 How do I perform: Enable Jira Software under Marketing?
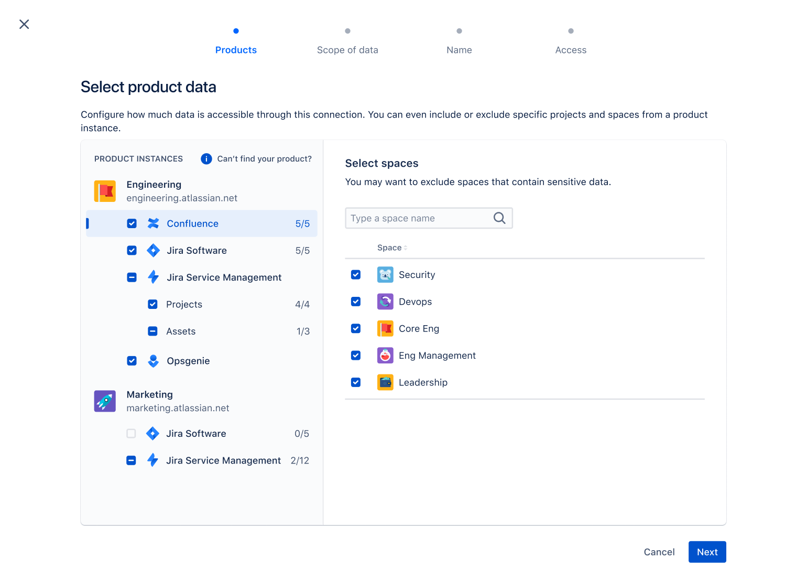(131, 433)
